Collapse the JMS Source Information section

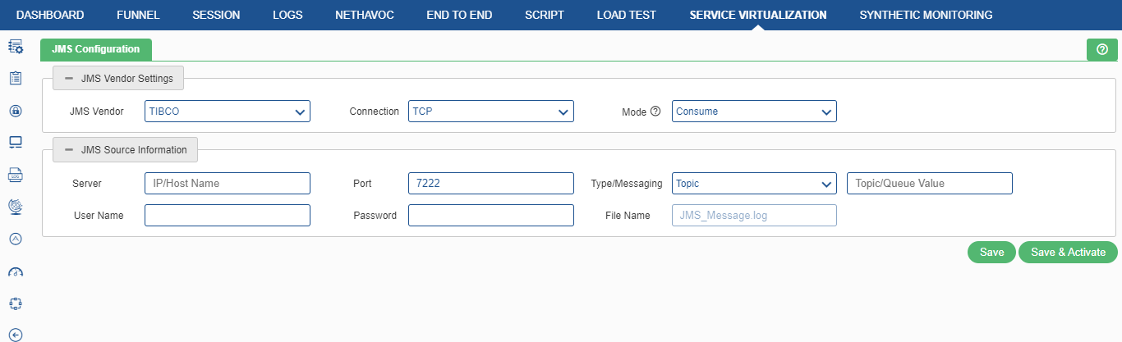(125, 150)
